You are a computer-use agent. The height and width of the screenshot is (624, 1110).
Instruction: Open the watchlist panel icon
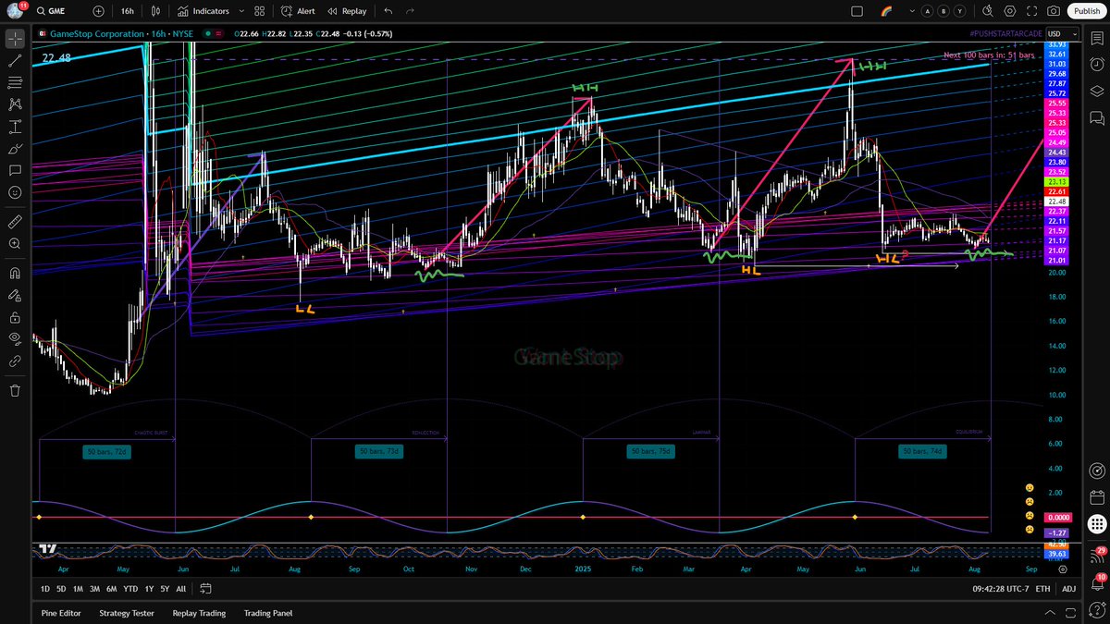point(1096,39)
